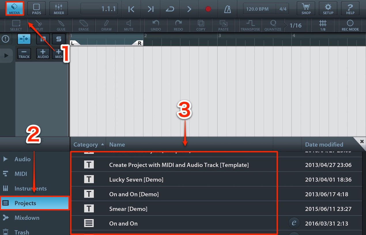Activate the SPLIT scissors tool
This screenshot has height=235, width=366.
(x=39, y=25)
